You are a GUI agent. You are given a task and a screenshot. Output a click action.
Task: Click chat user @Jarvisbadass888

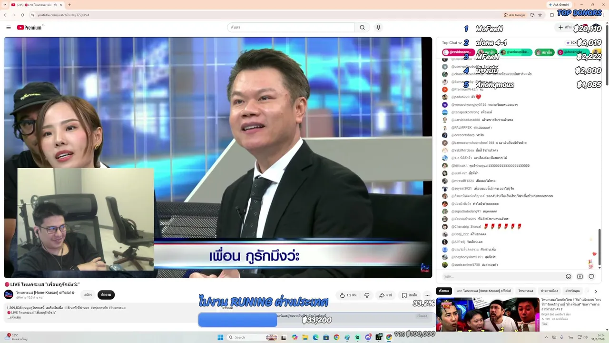point(465,120)
